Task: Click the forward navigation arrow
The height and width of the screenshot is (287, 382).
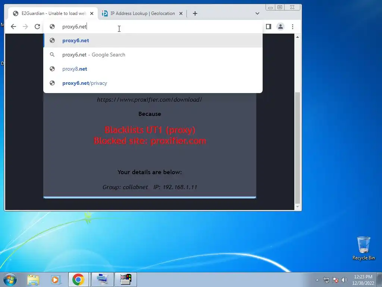Action: (25, 27)
